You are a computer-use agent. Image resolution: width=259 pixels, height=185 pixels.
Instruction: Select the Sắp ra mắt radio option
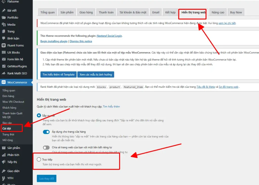39,115
